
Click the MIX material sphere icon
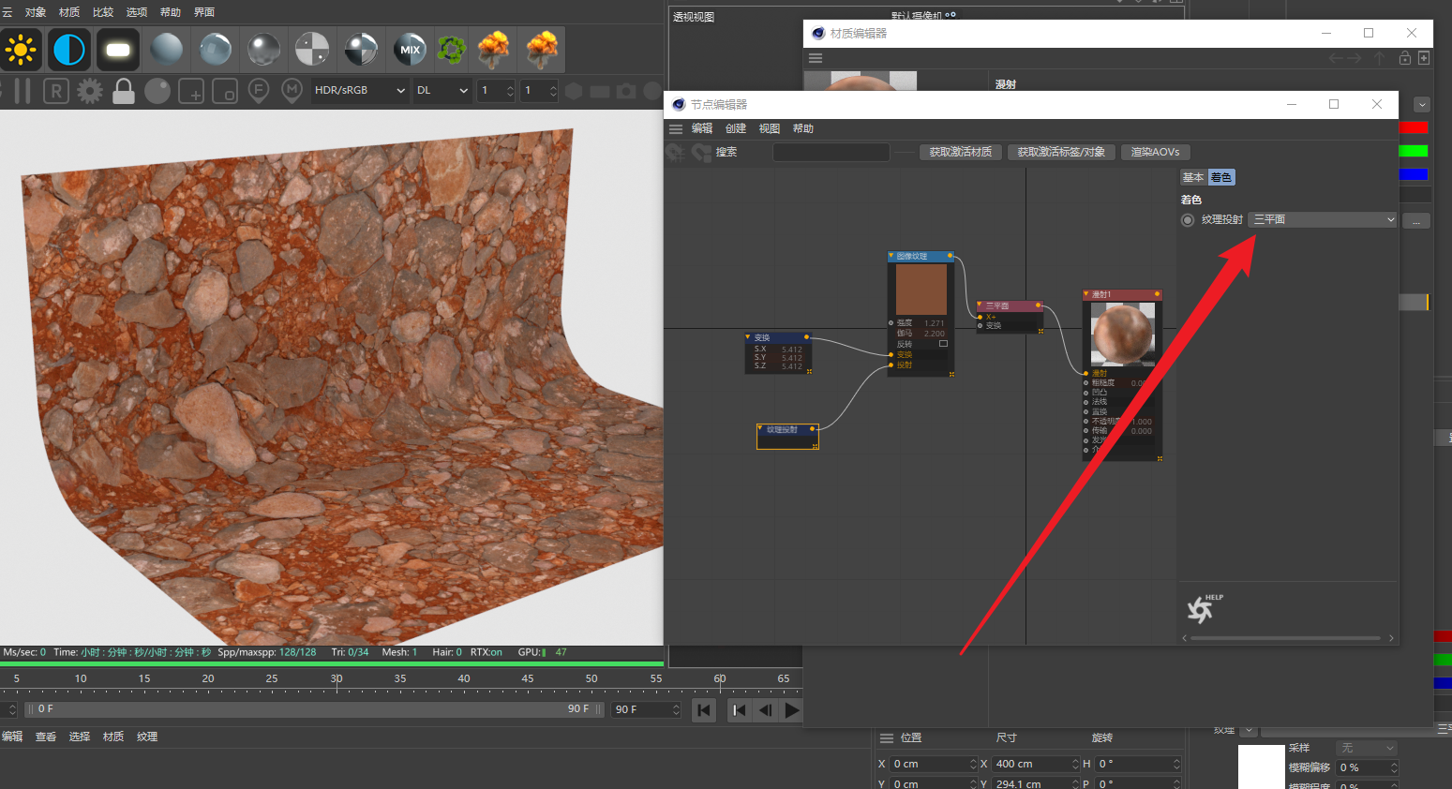tap(410, 50)
